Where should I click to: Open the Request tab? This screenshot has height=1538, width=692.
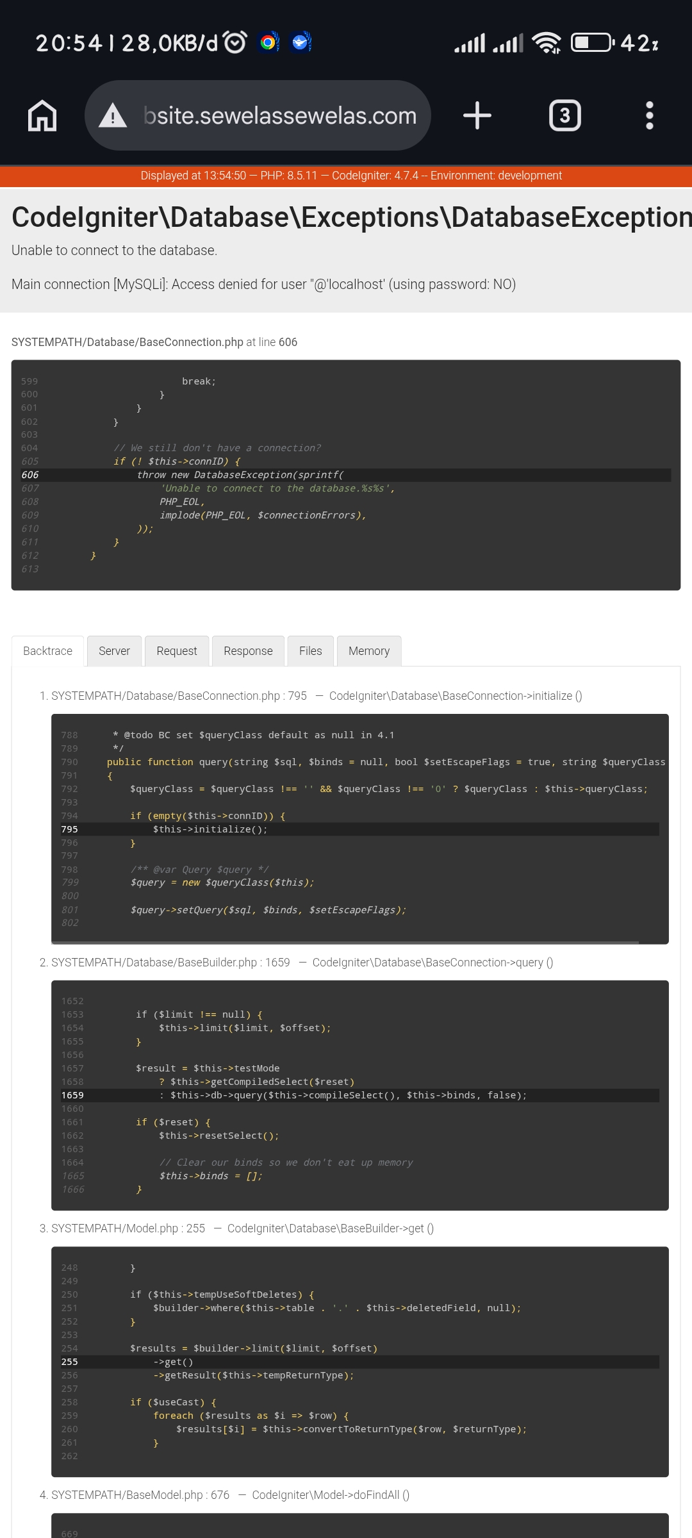[177, 651]
